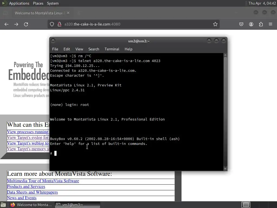Screen dimensions: 277x208
Task: Open the System menu in top panel
Action: tap(53, 3)
